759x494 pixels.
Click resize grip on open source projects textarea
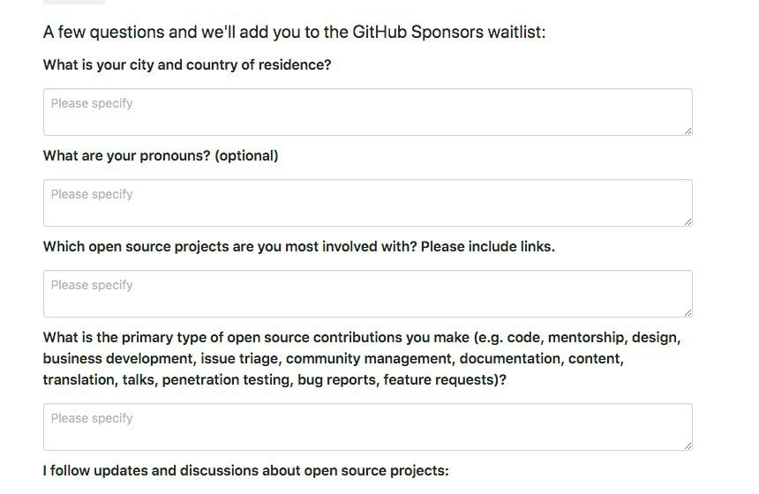[687, 311]
